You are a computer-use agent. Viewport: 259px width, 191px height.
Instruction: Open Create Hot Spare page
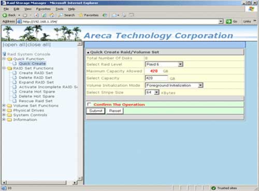[x=37, y=92]
